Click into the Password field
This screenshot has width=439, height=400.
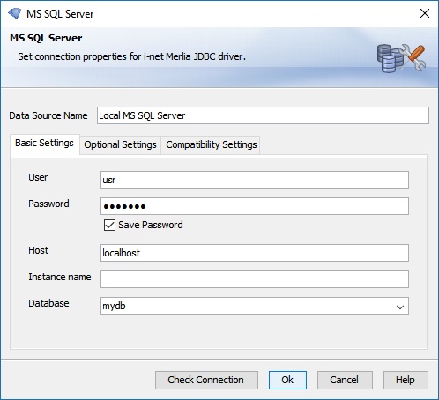[255, 206]
